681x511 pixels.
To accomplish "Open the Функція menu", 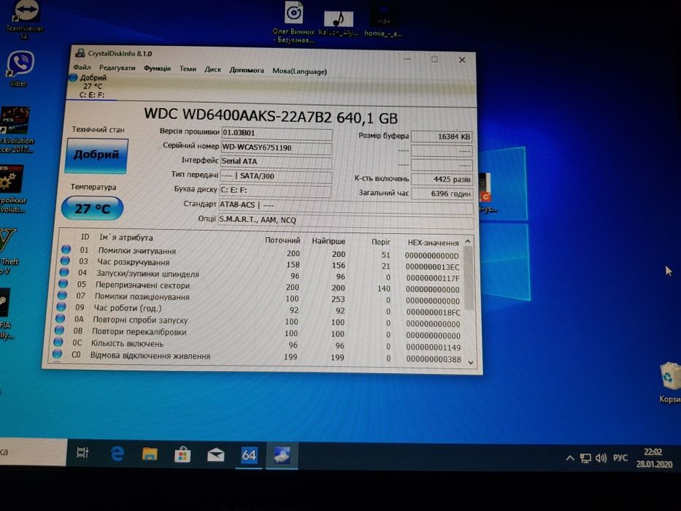I will coord(157,68).
